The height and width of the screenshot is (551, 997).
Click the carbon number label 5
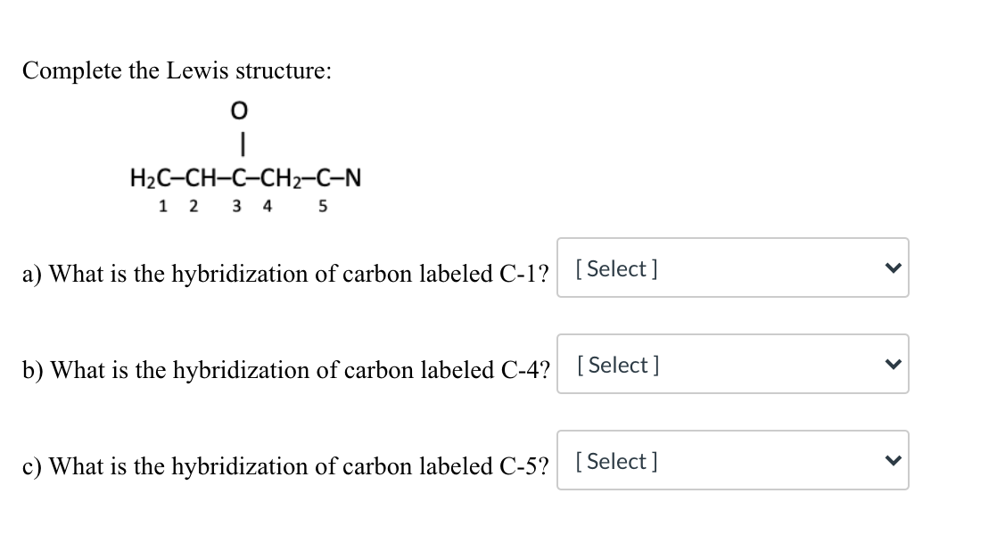pos(322,206)
